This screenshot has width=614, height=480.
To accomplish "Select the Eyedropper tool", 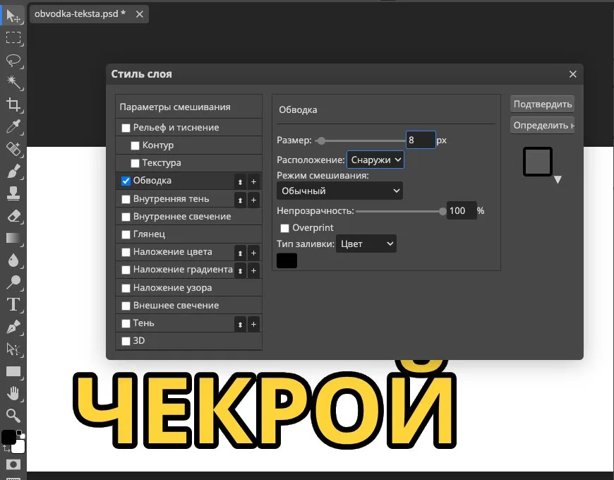I will click(13, 127).
